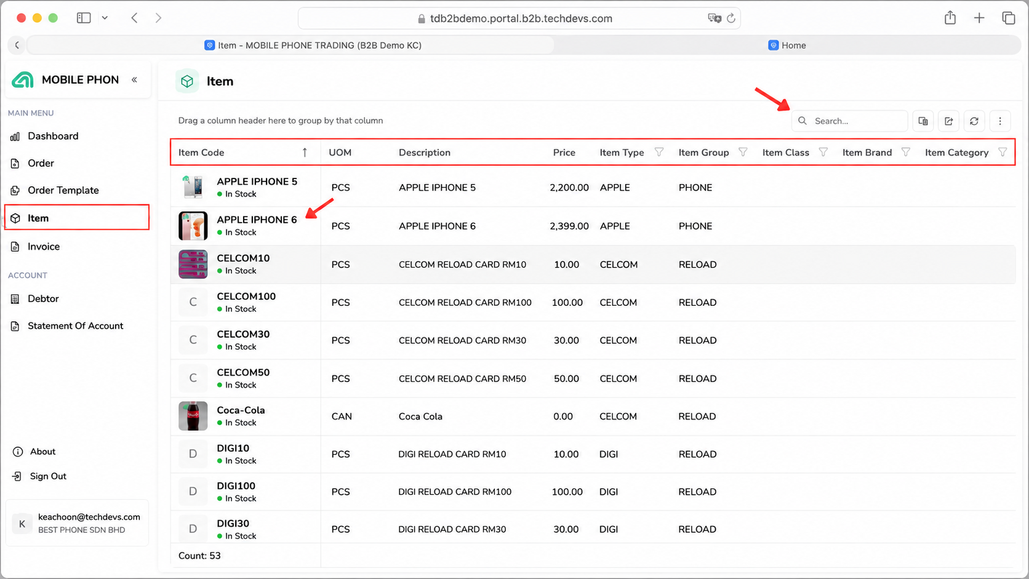Image resolution: width=1029 pixels, height=579 pixels.
Task: Focus the Search input field
Action: pos(849,121)
